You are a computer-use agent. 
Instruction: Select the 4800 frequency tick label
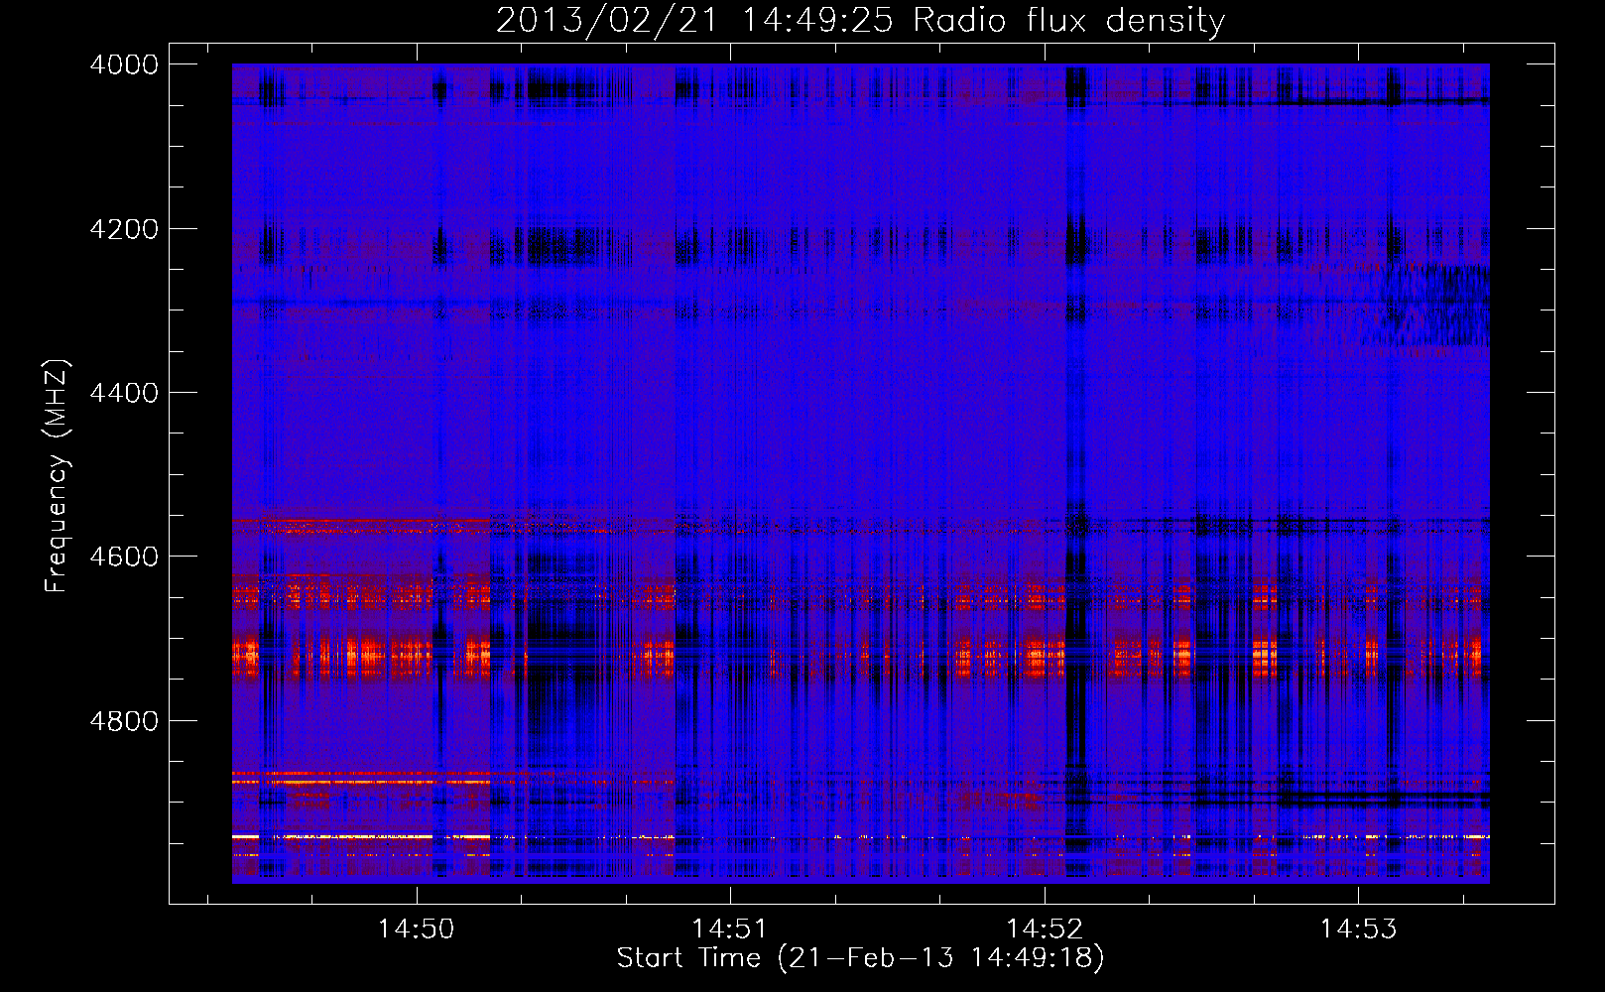pos(124,721)
